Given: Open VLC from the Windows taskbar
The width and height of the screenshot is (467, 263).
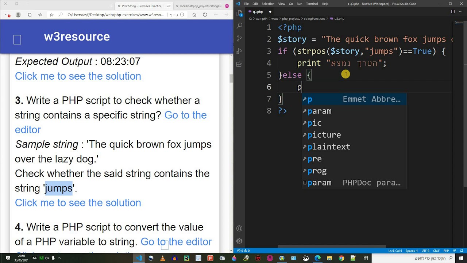Looking at the screenshot, I should [163, 258].
